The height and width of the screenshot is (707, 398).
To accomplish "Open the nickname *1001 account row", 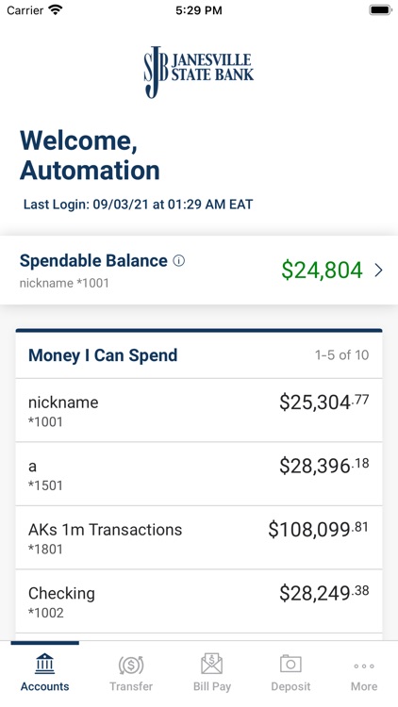I will (x=199, y=410).
